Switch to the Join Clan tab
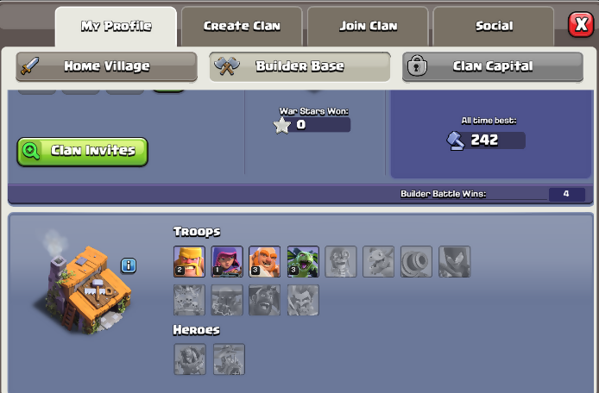The width and height of the screenshot is (599, 393). click(368, 26)
